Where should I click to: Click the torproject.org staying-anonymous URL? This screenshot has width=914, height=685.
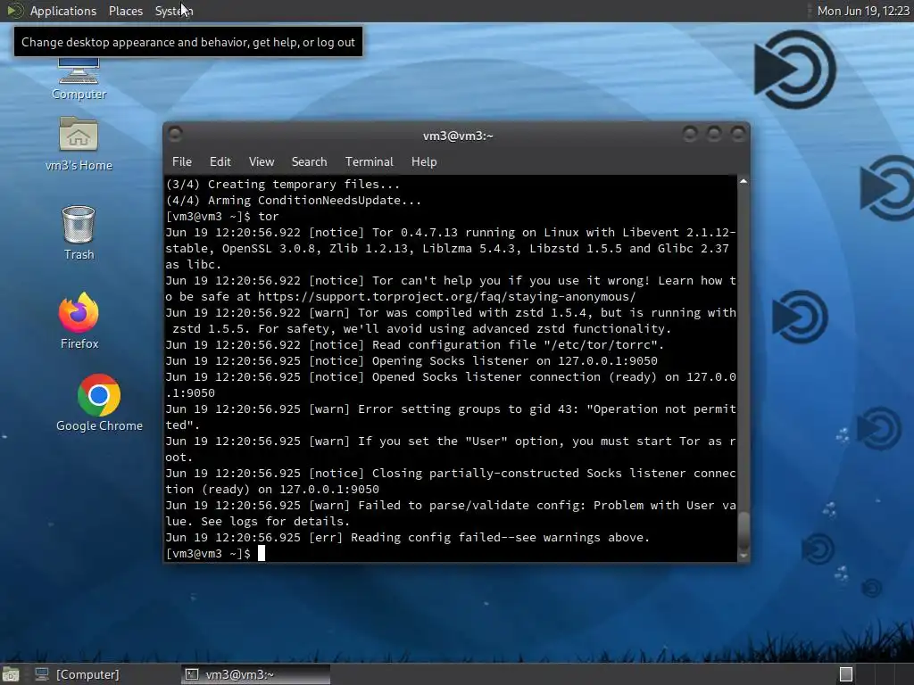point(446,296)
